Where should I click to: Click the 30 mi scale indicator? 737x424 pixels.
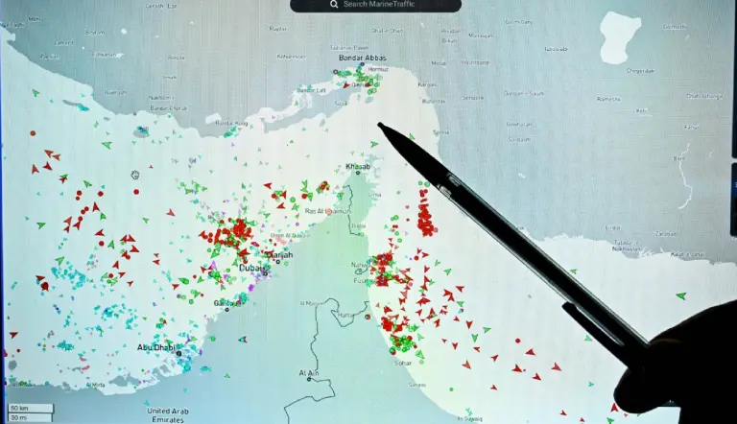coord(17,417)
